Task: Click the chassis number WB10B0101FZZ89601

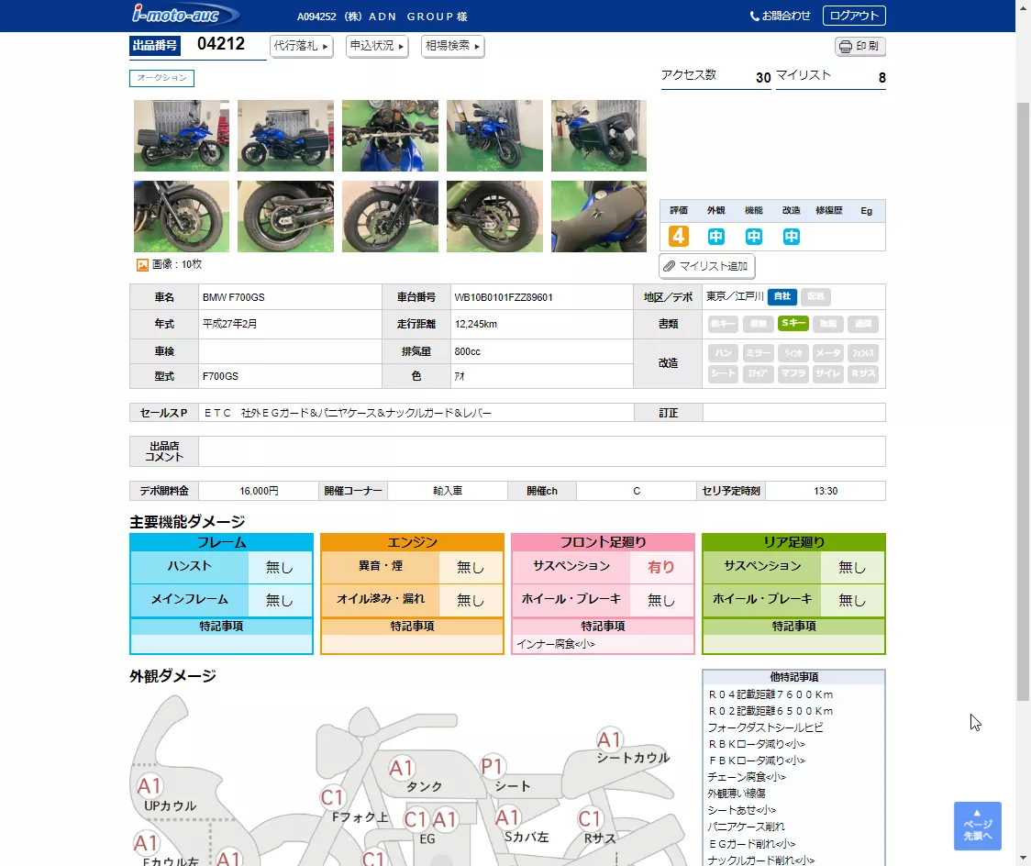Action: [503, 297]
